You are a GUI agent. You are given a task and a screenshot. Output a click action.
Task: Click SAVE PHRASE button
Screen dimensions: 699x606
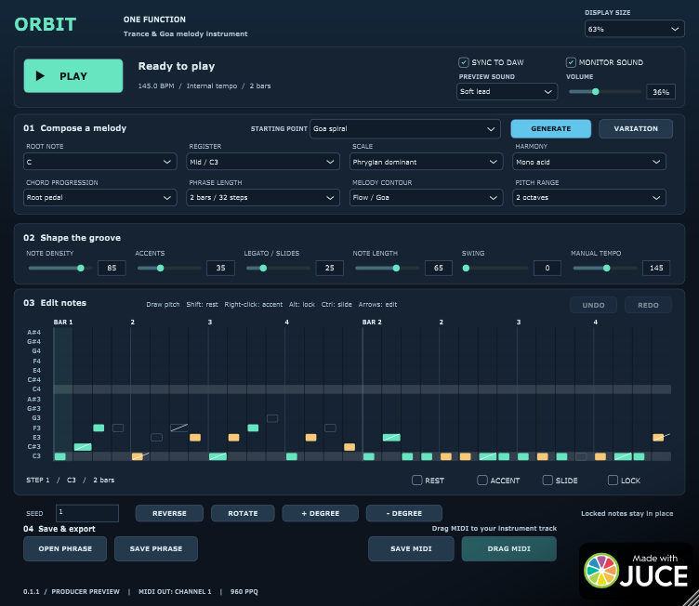[156, 548]
